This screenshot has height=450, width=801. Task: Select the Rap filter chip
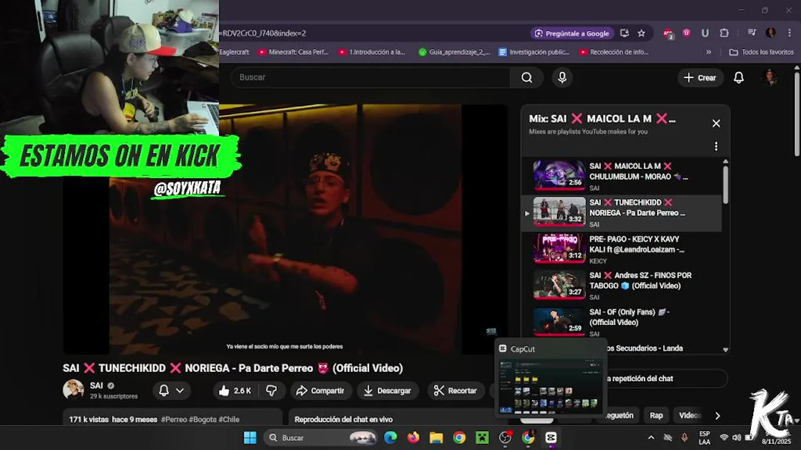[656, 415]
